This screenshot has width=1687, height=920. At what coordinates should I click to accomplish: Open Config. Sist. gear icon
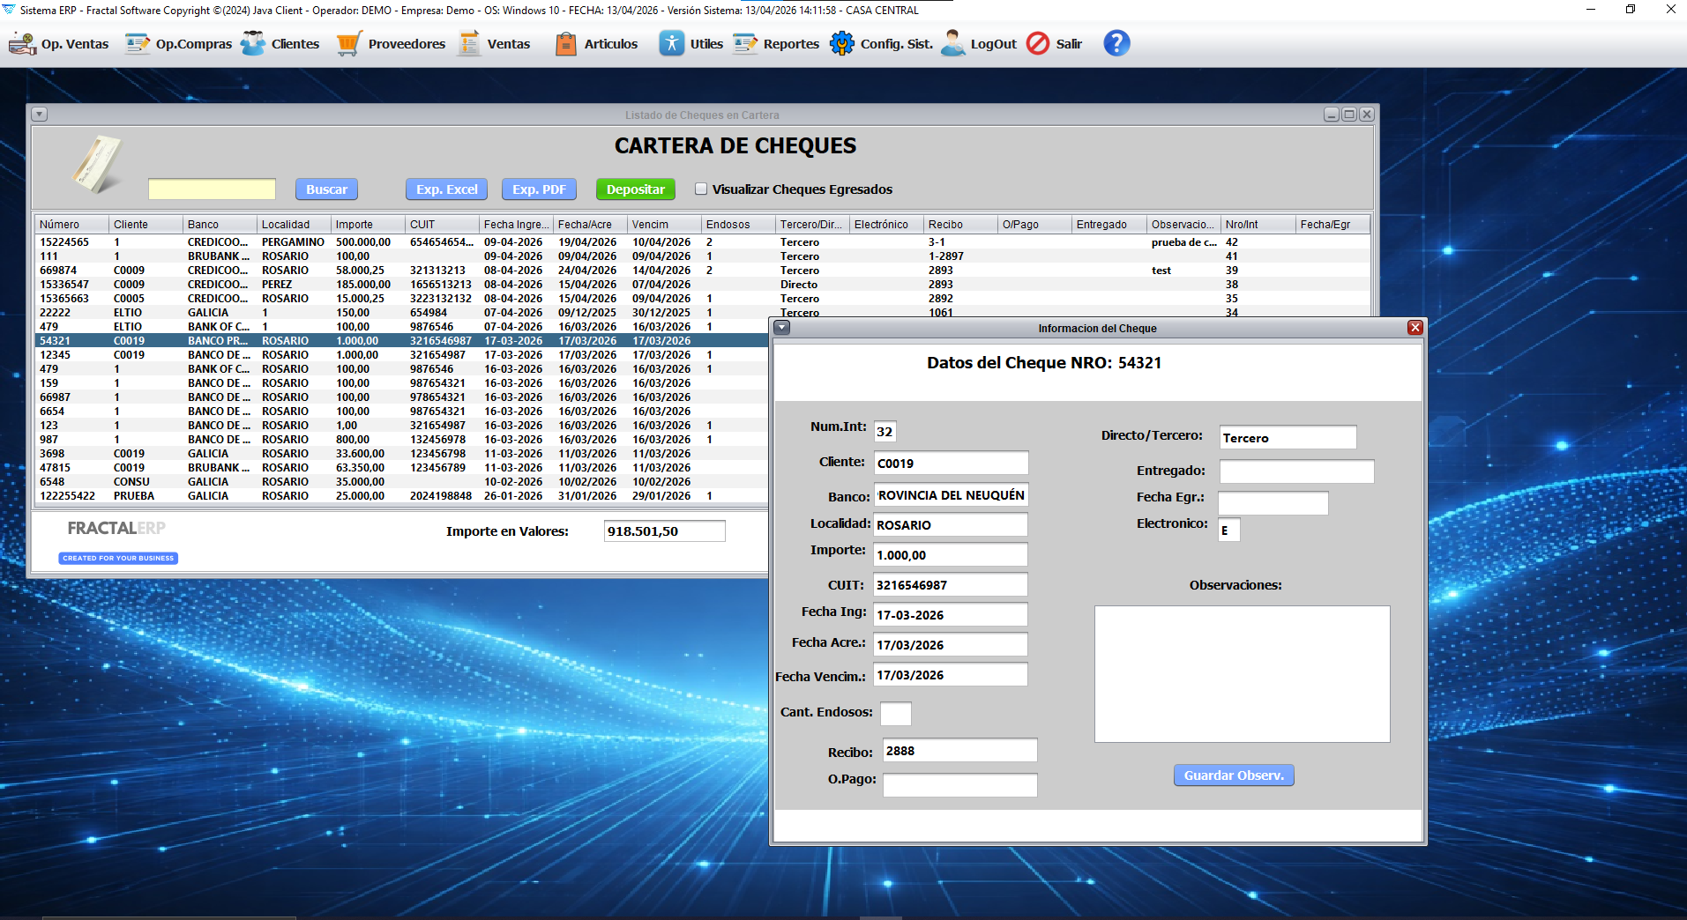[842, 43]
